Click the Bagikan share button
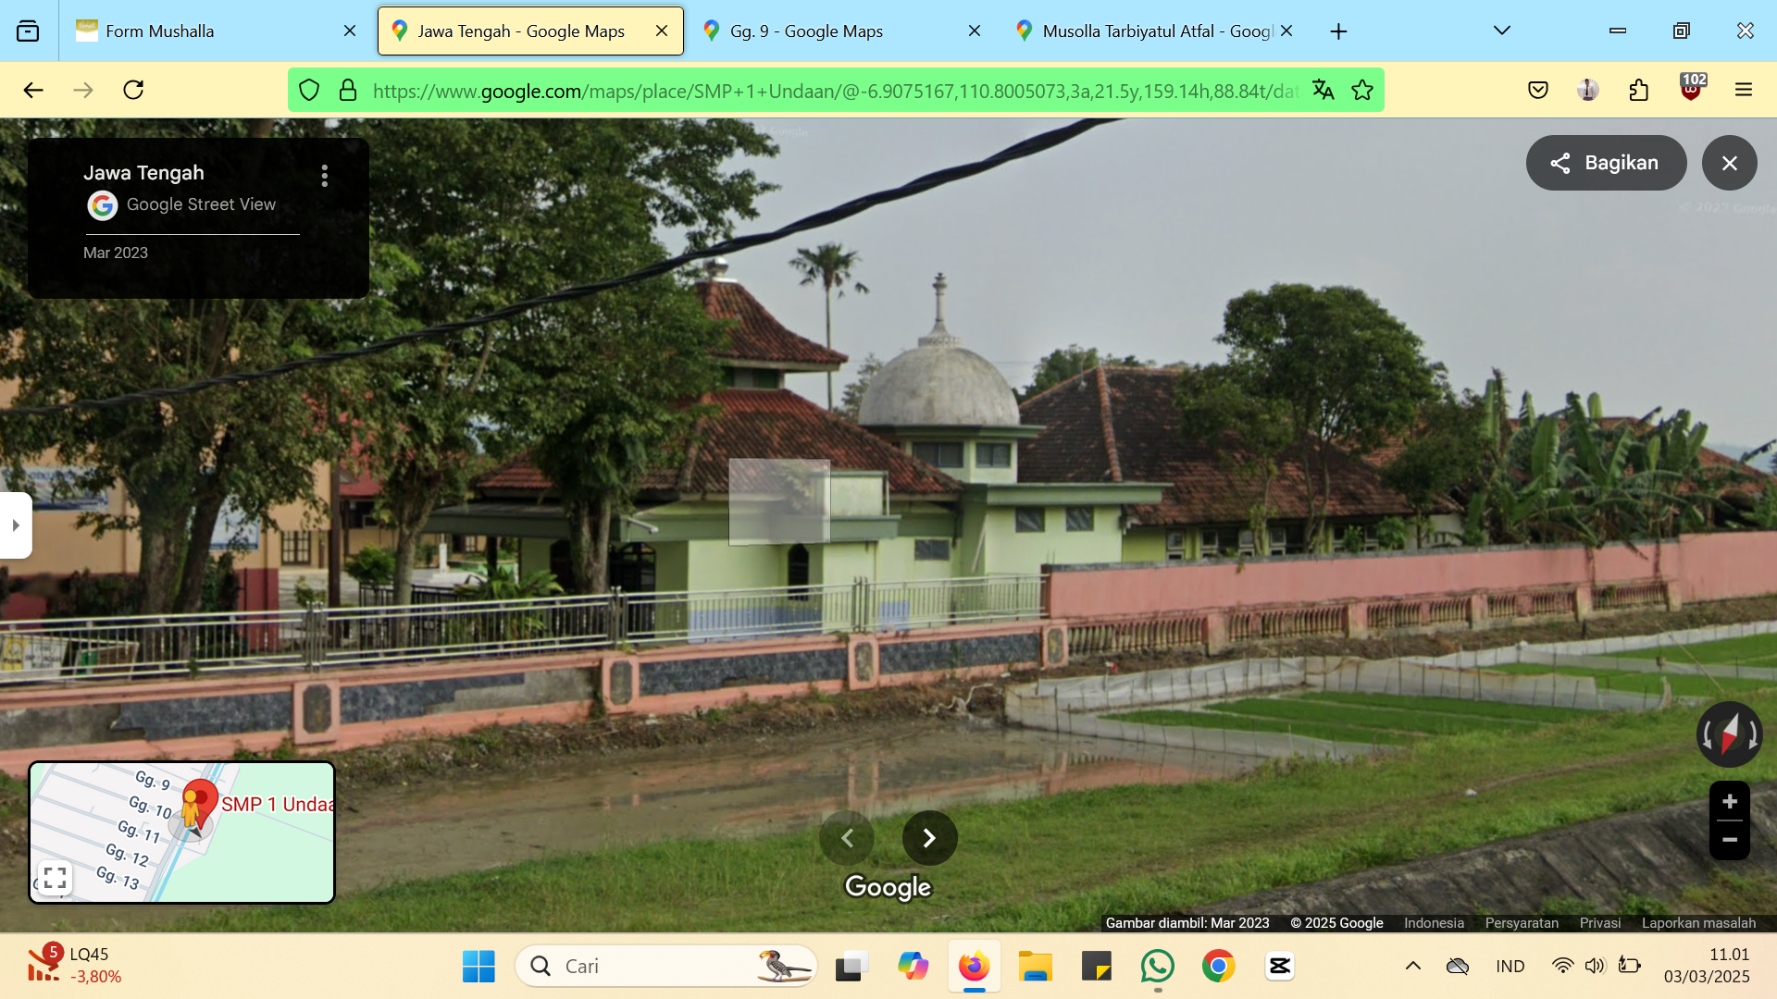Viewport: 1777px width, 999px height. [x=1606, y=163]
